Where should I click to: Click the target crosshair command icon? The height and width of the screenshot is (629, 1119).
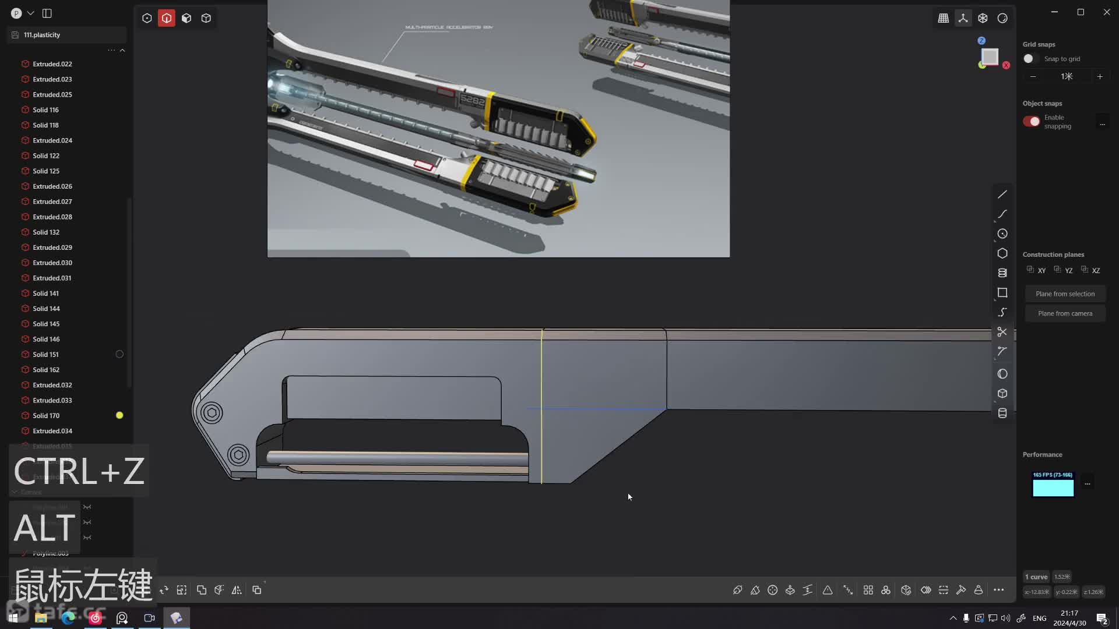(773, 590)
